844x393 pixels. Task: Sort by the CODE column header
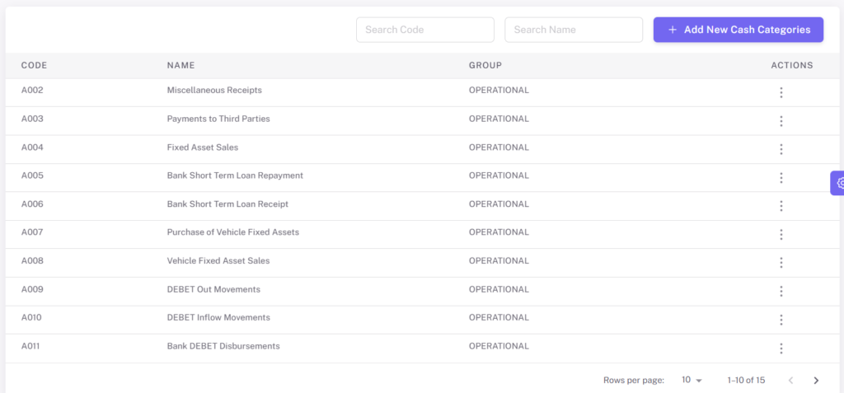tap(35, 66)
